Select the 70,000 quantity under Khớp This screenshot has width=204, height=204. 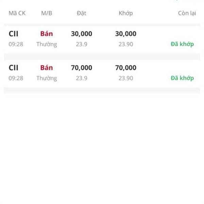pyautogui.click(x=126, y=68)
